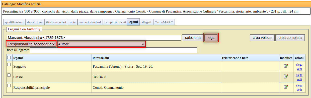Click the azioni column header
The height and width of the screenshot is (98, 311).
(299, 58)
